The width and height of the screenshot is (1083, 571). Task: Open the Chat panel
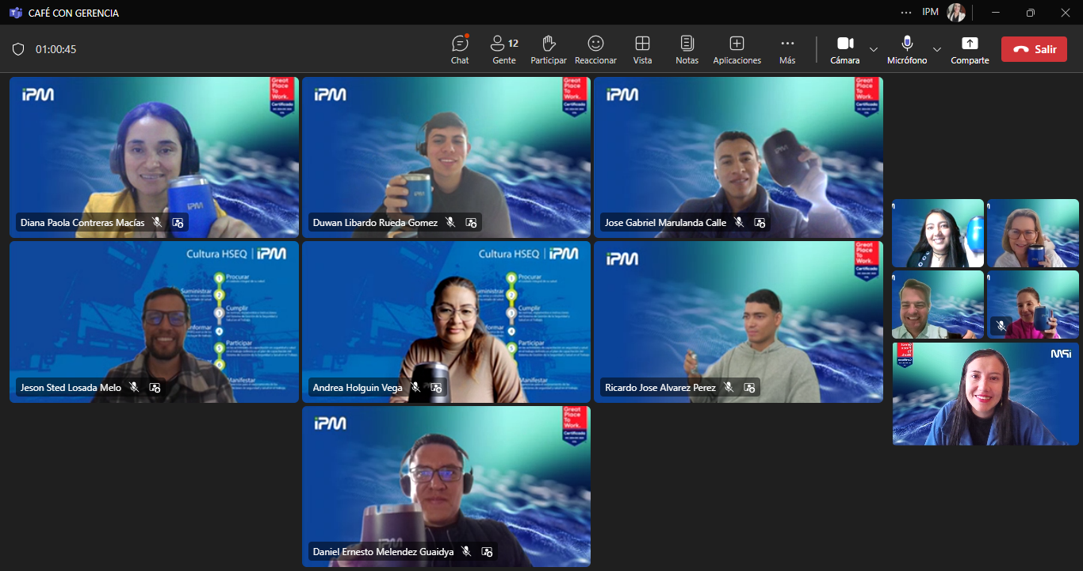click(460, 49)
